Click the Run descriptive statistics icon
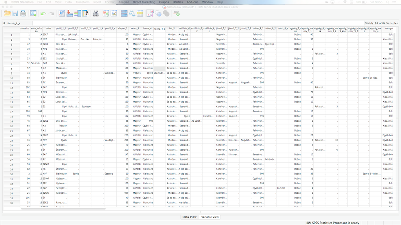The height and width of the screenshot is (225, 401). point(86,14)
